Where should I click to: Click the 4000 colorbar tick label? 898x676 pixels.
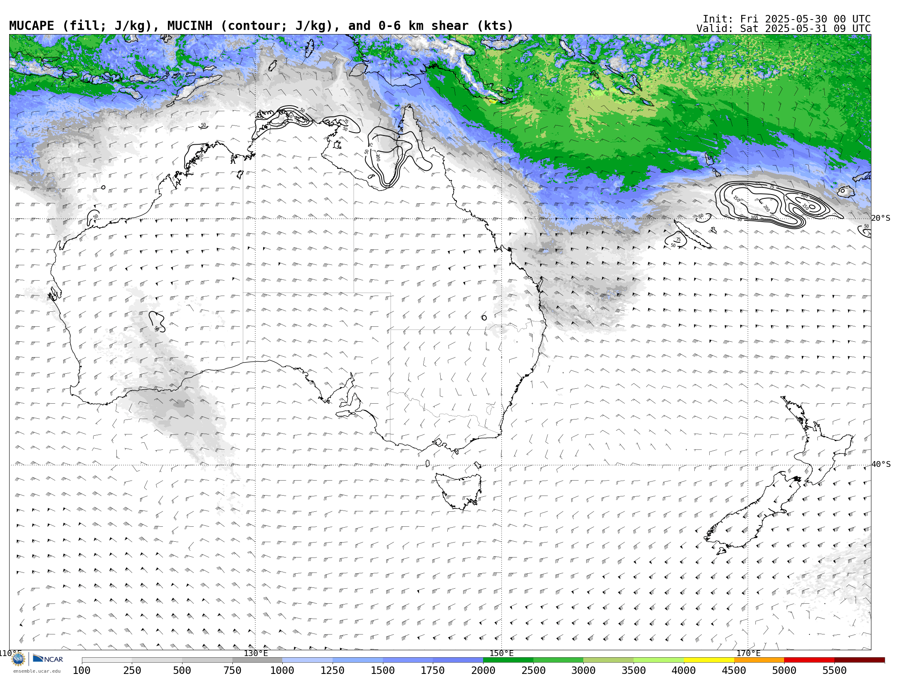click(684, 670)
